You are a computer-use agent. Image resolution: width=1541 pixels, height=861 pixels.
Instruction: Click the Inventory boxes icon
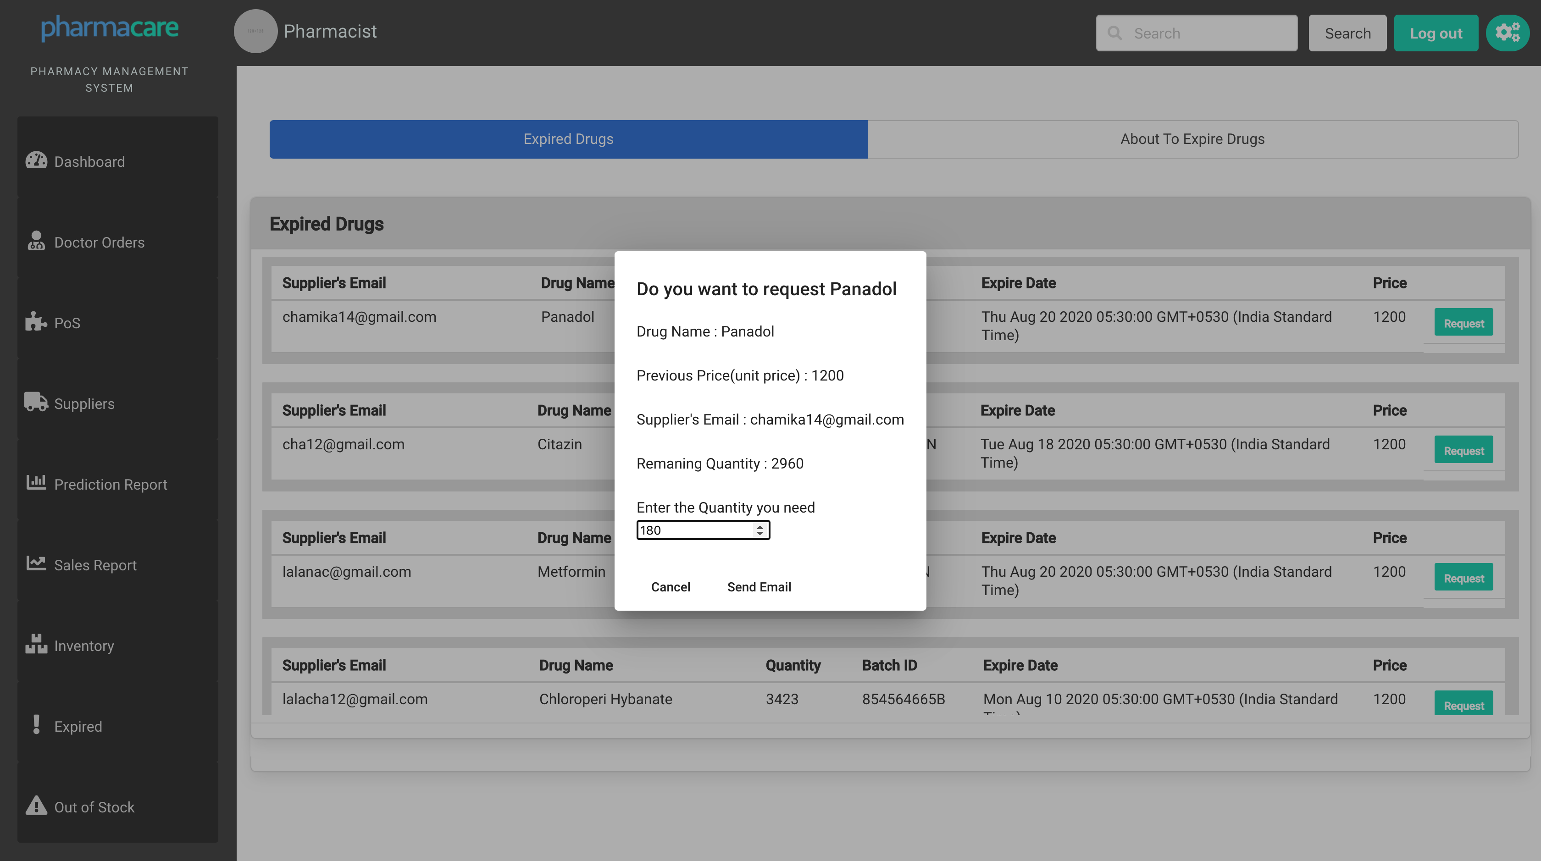36,645
